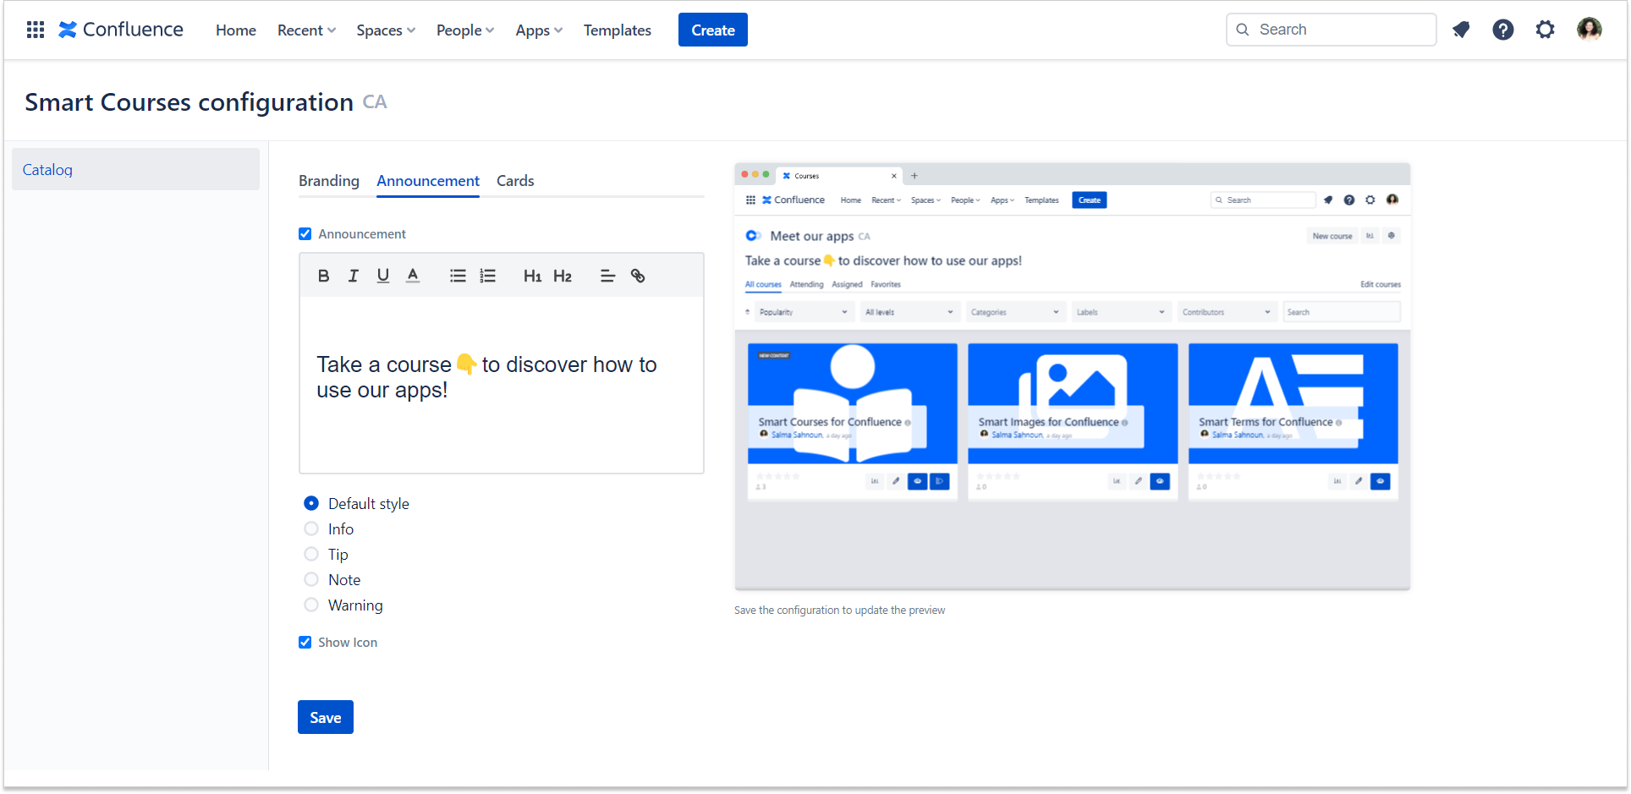
Task: Expand the Spaces dropdown menu
Action: point(386,30)
